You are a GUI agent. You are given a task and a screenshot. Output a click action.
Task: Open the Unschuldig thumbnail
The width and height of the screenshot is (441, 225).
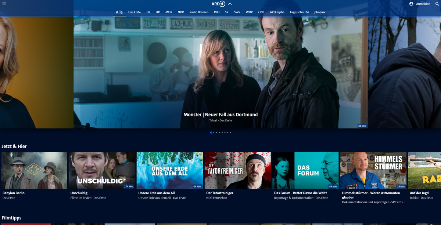point(102,170)
